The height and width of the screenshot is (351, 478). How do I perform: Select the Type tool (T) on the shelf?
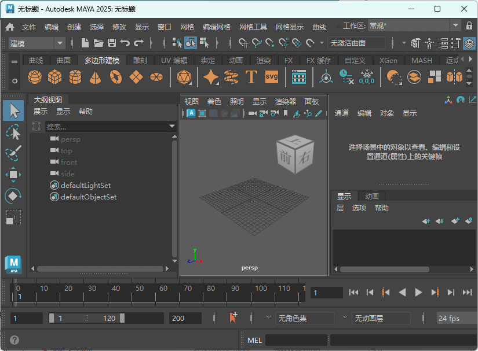251,76
